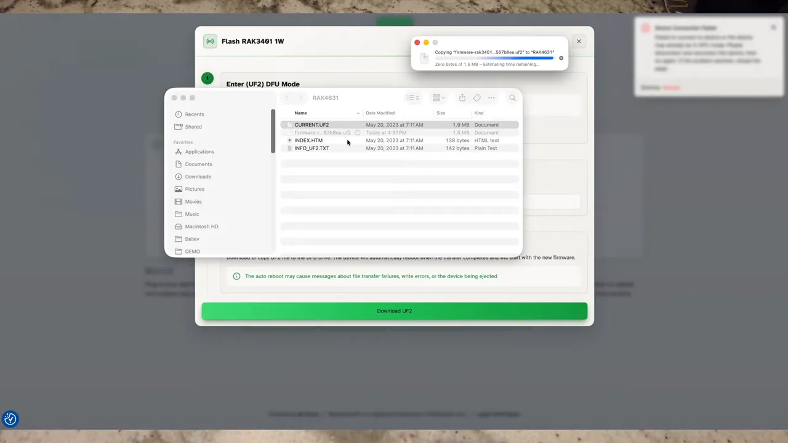788x443 pixels.
Task: Sort files by Kind column
Action: coord(479,113)
